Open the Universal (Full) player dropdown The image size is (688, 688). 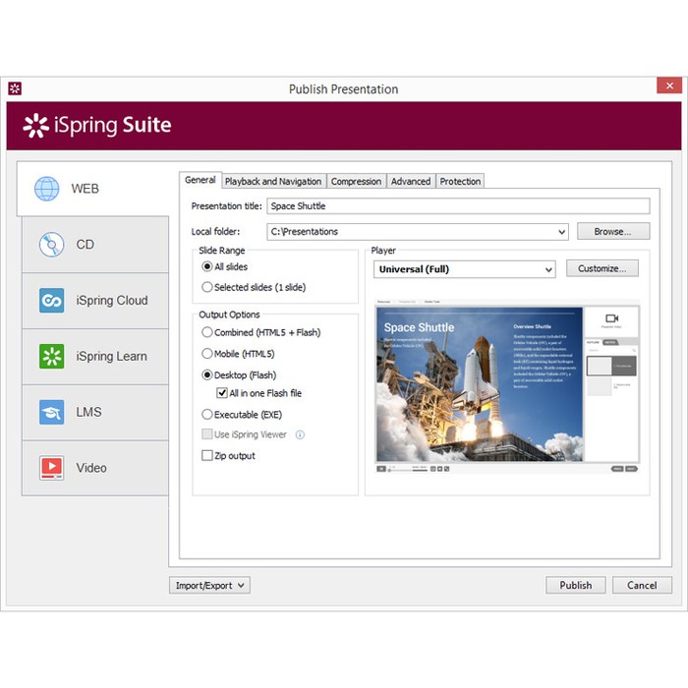[464, 269]
